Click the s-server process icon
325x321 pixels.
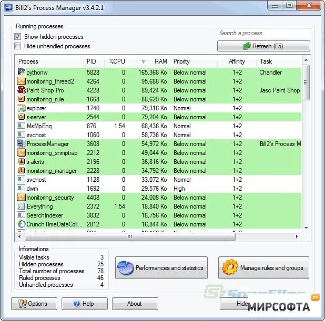[21, 117]
